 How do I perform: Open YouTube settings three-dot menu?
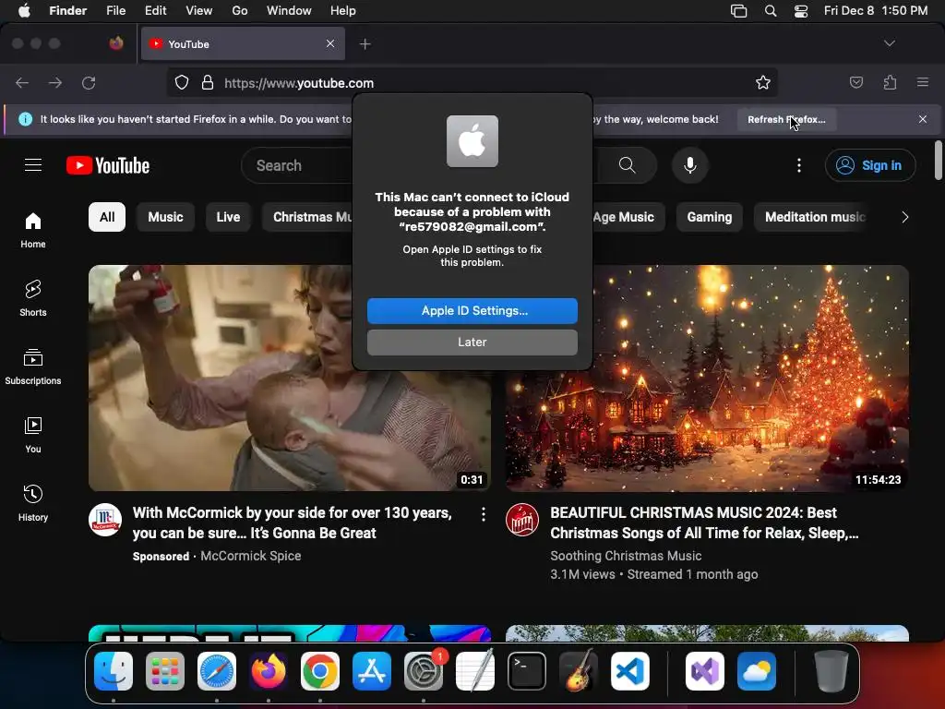point(799,165)
